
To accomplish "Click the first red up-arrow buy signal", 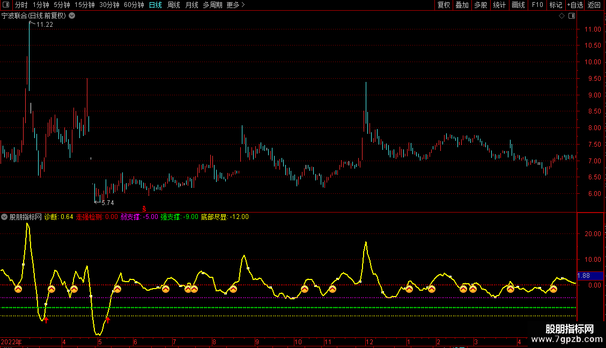I will [46, 320].
